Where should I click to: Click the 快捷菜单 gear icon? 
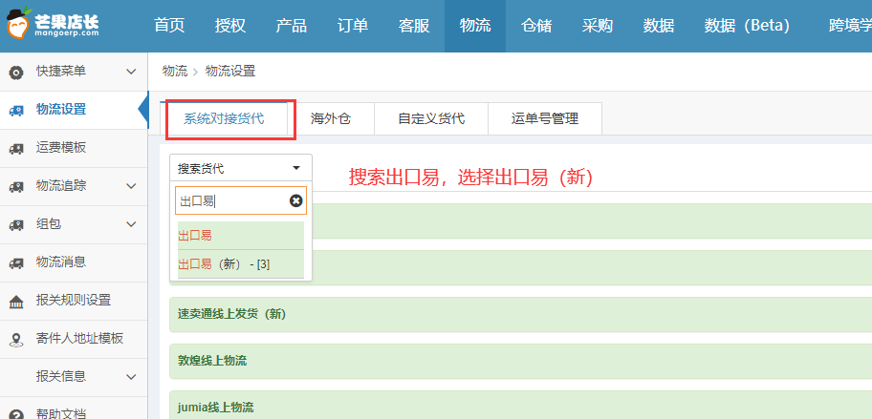[16, 73]
